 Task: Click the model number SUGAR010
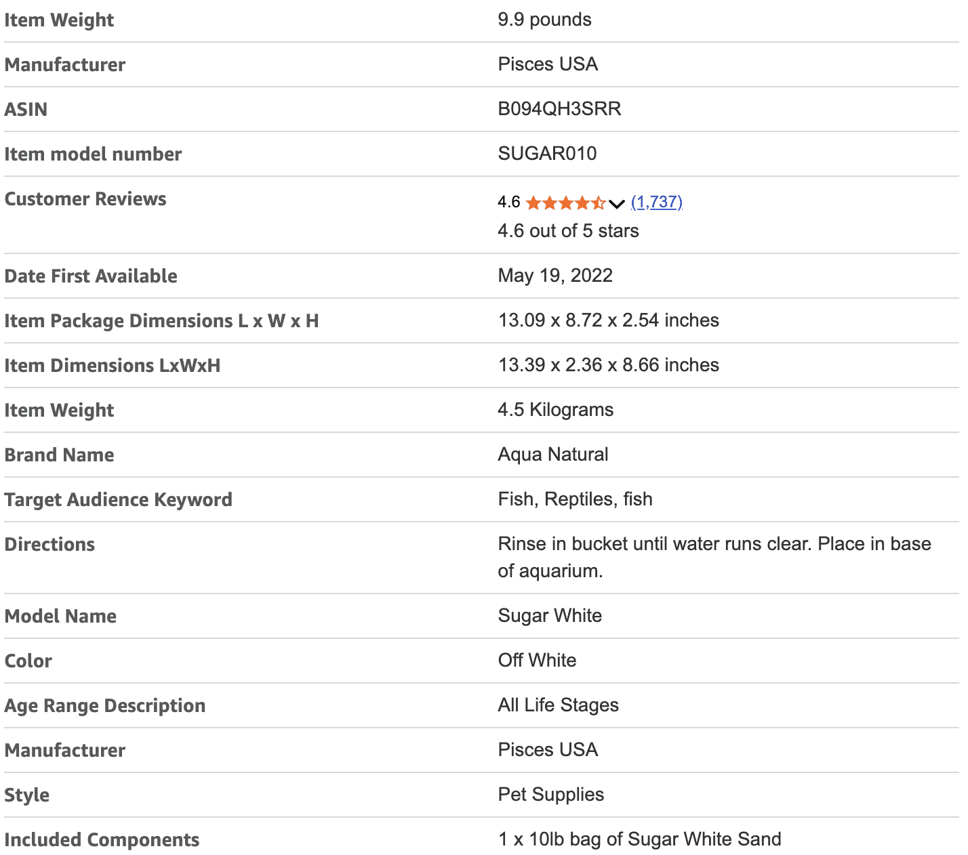click(x=547, y=154)
